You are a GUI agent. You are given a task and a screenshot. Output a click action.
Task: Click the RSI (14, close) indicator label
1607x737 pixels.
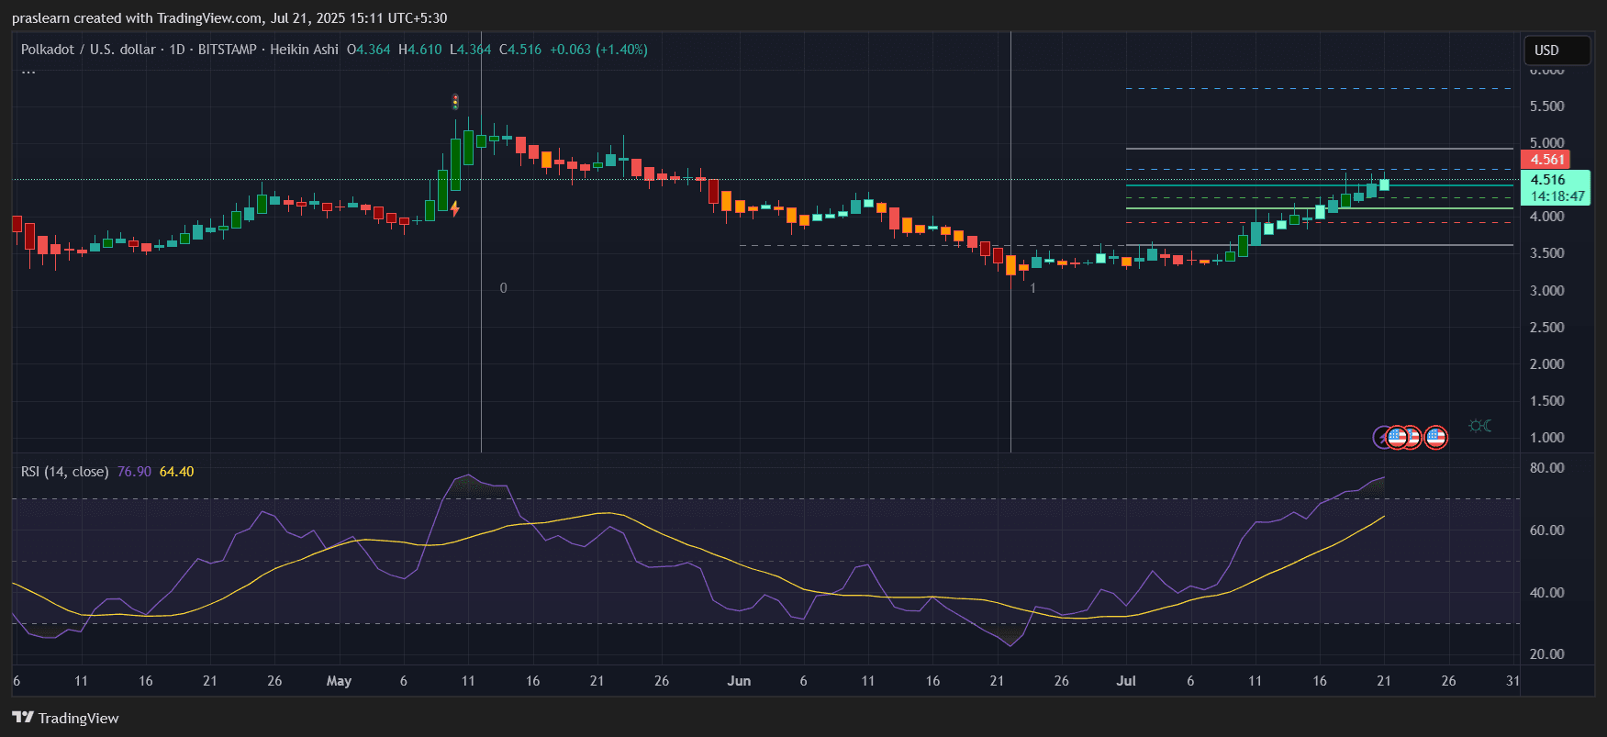(x=64, y=472)
